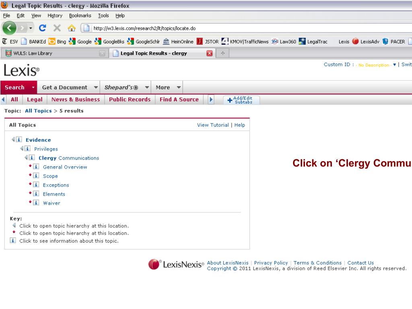Select the Public Records subtab
The image size is (412, 309).
tap(130, 100)
